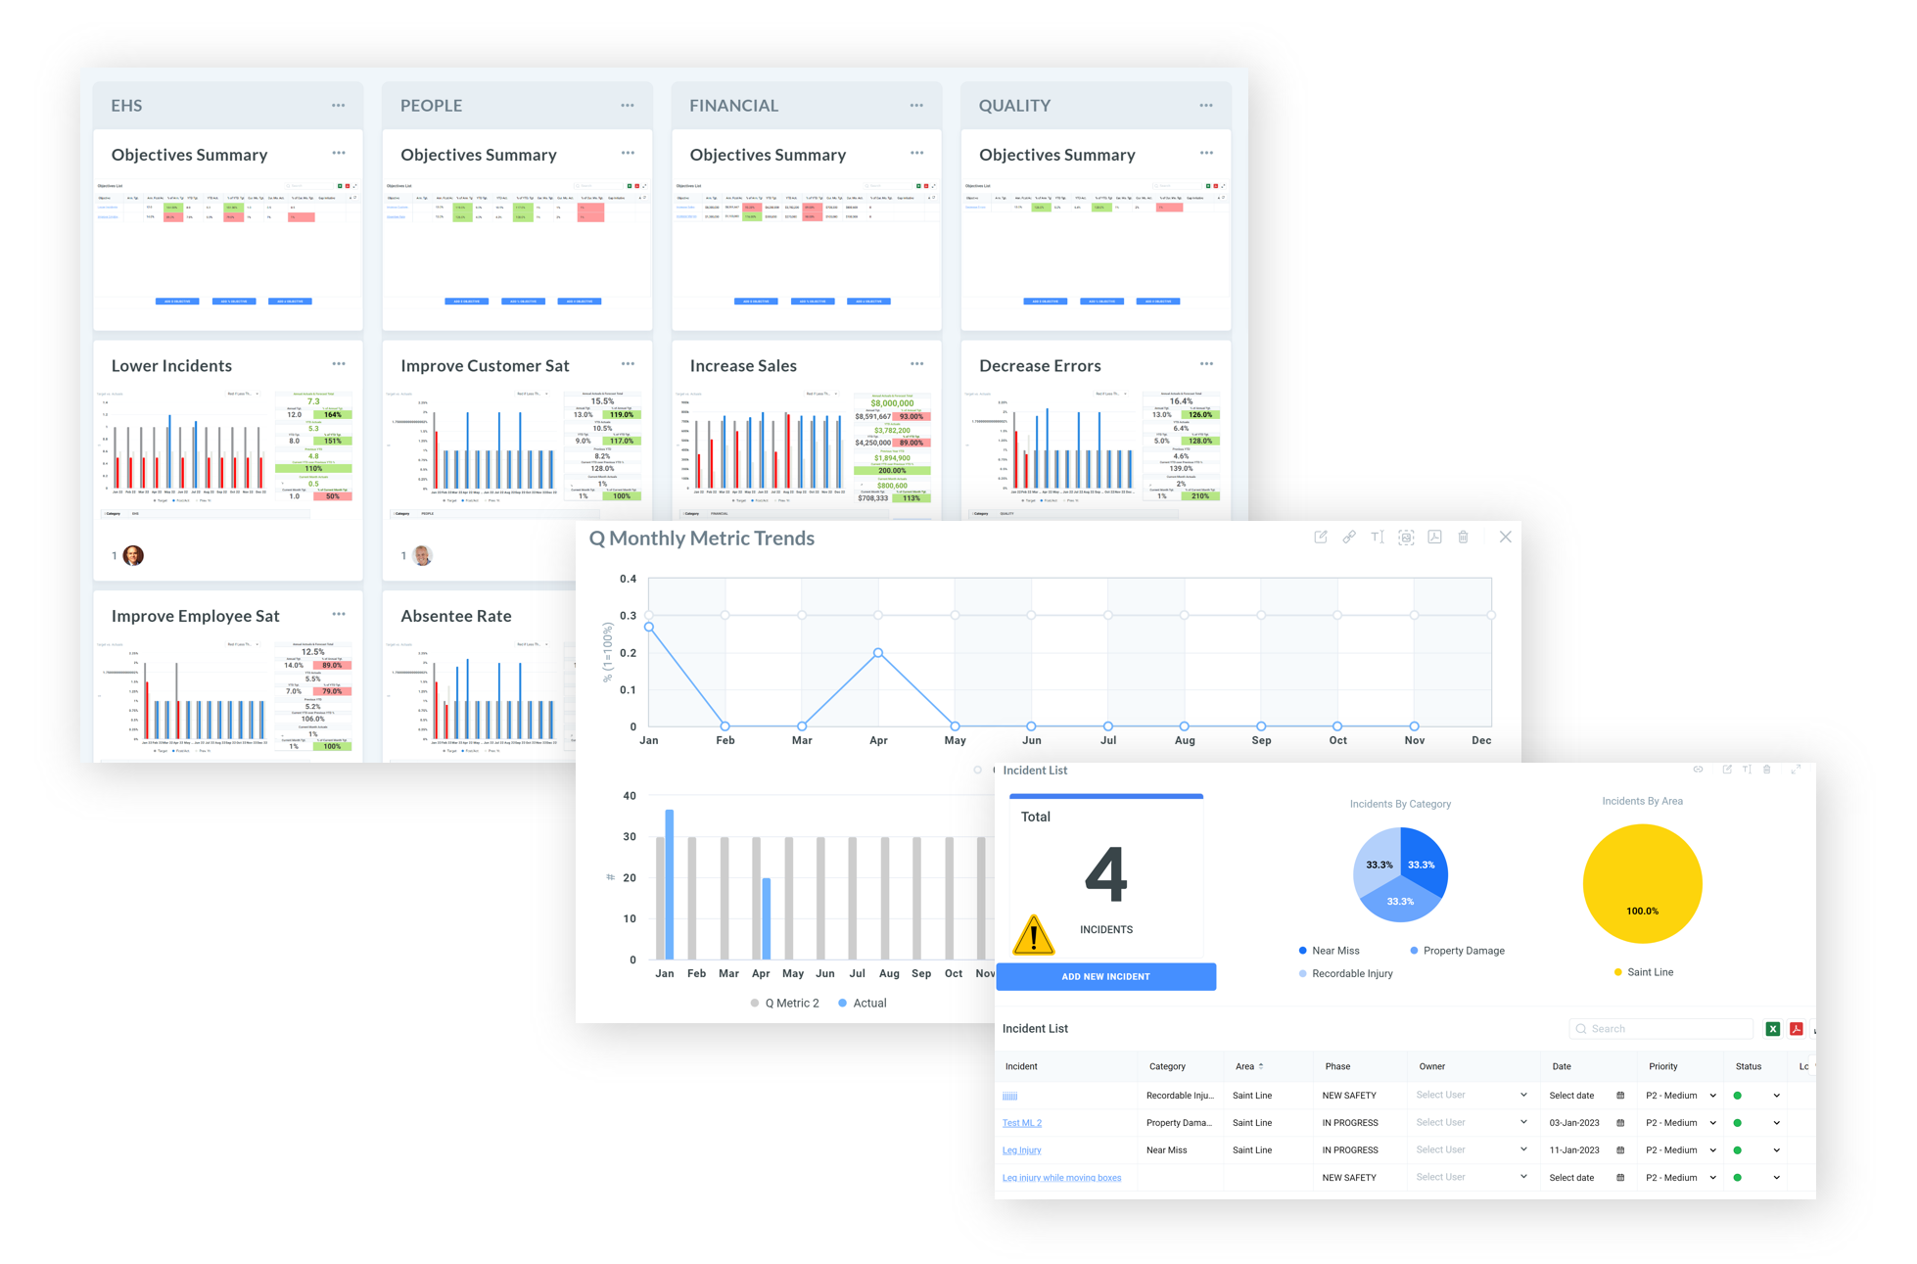
Task: Toggle the Q Metric 2 legend series
Action: click(784, 1004)
